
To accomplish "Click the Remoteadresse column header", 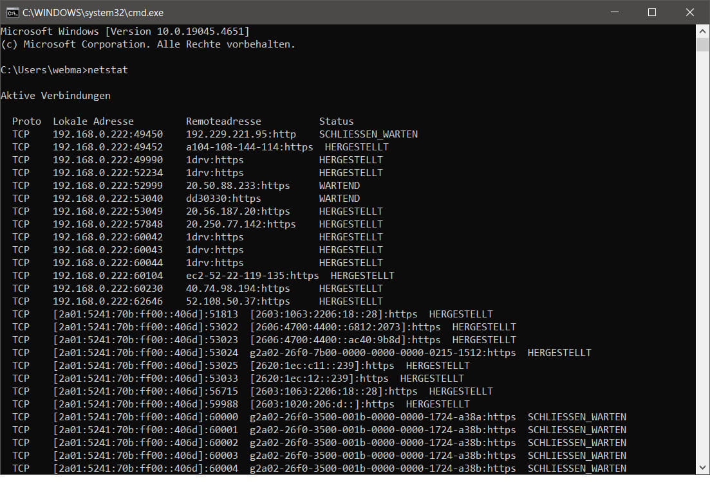I will [223, 121].
